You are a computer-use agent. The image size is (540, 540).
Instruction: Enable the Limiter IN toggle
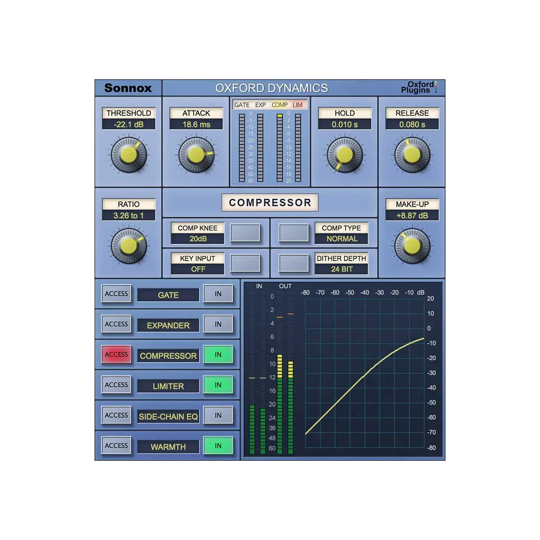point(218,385)
